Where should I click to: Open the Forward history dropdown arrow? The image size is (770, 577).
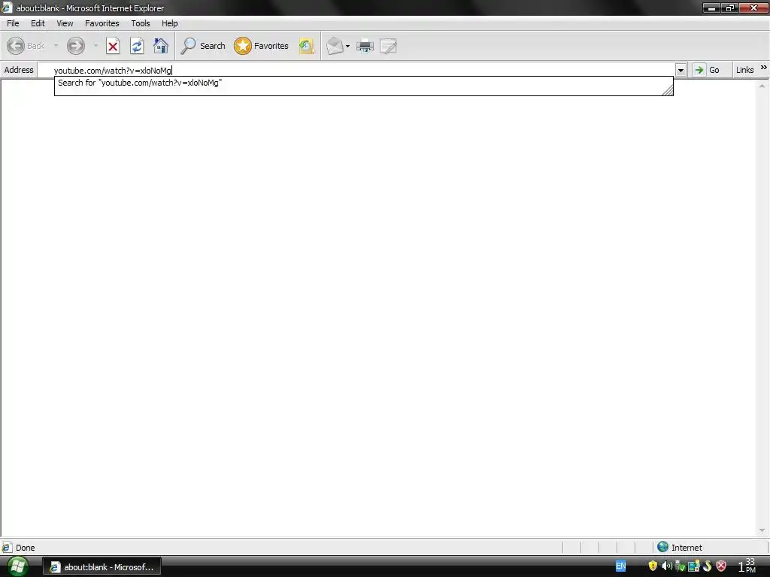click(95, 46)
